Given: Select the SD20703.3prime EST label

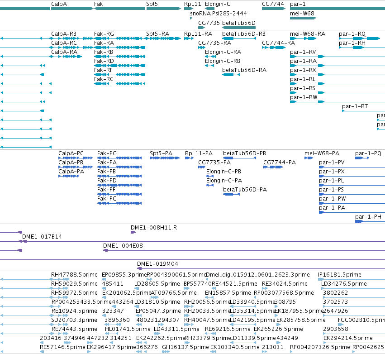Looking at the screenshot, I should [74, 320].
